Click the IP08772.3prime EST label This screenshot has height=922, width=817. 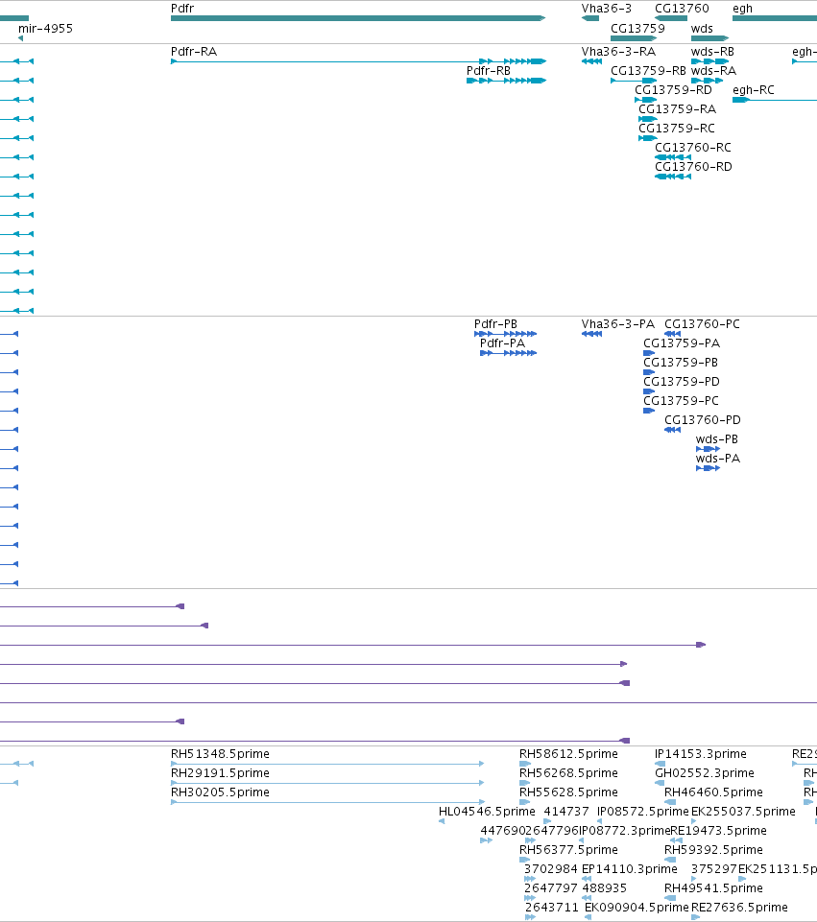pyautogui.click(x=625, y=830)
